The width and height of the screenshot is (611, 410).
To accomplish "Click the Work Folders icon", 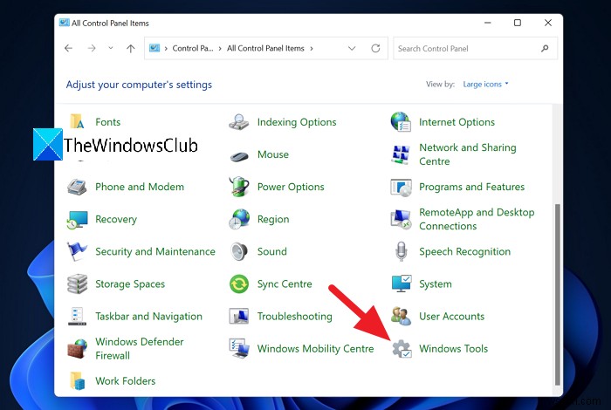I will (77, 381).
